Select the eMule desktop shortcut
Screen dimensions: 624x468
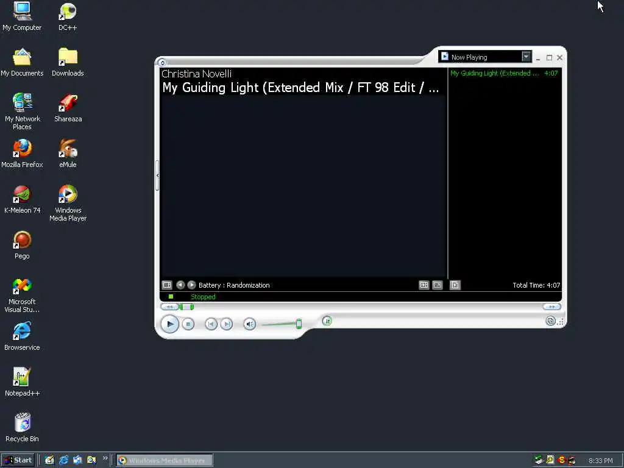(68, 154)
